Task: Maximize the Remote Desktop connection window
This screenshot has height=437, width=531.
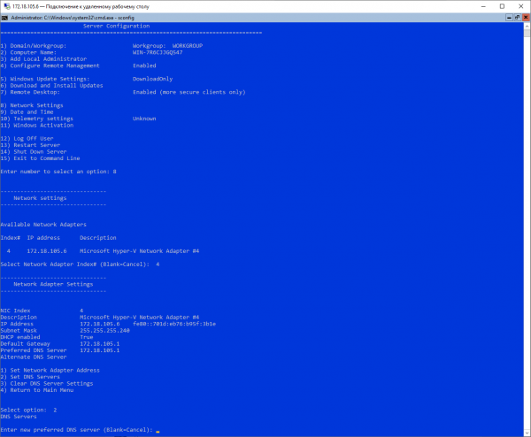Action: coord(504,5)
